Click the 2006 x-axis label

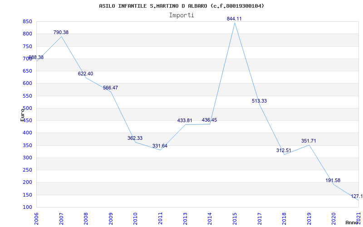point(37,218)
